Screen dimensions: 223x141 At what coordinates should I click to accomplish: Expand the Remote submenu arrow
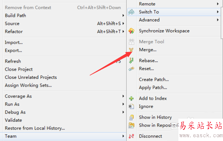(x=218, y=4)
